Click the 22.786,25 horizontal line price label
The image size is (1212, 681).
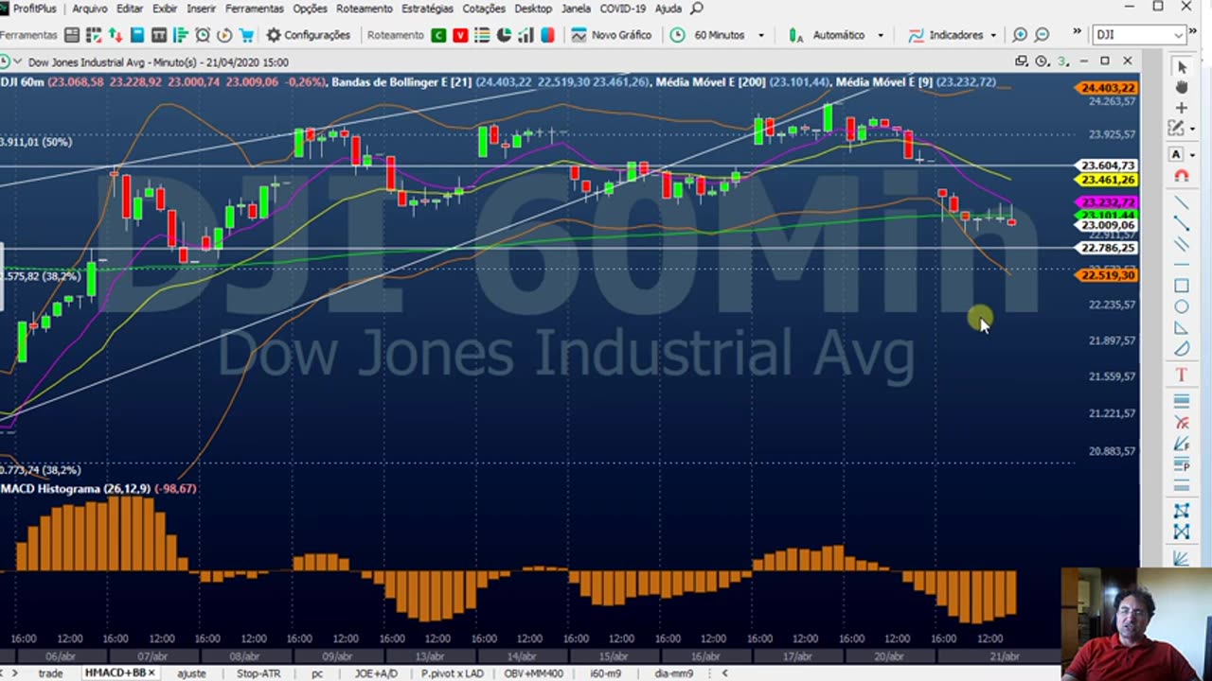pos(1107,248)
